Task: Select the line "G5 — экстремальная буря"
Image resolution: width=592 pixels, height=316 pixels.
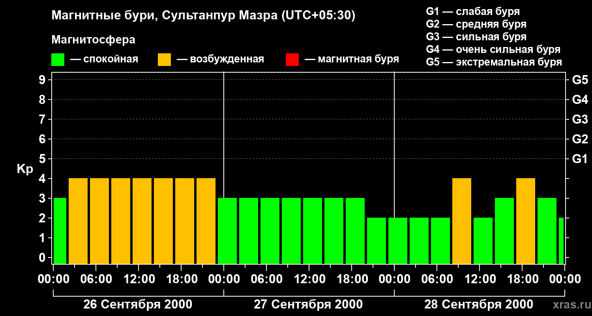Action: (494, 62)
